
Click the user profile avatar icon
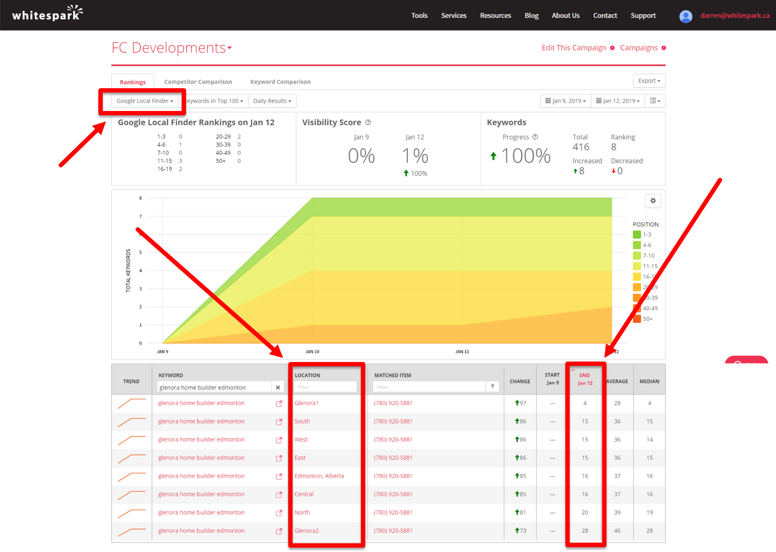click(x=685, y=16)
